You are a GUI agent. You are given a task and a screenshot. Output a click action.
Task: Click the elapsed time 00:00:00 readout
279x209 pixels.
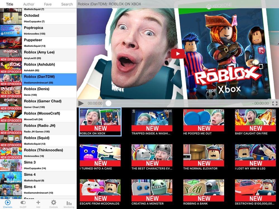point(95,103)
